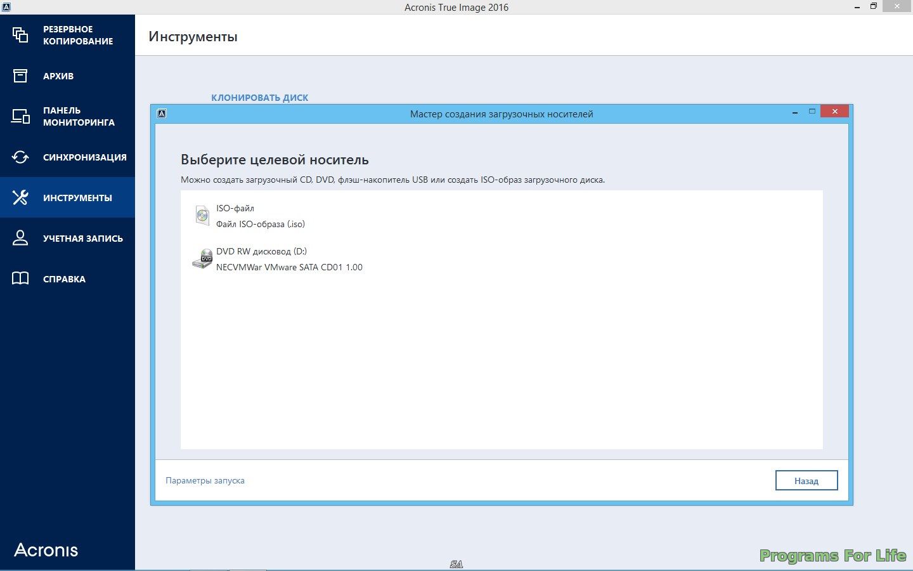
Task: Open СПРАВКА section
Action: (67, 279)
